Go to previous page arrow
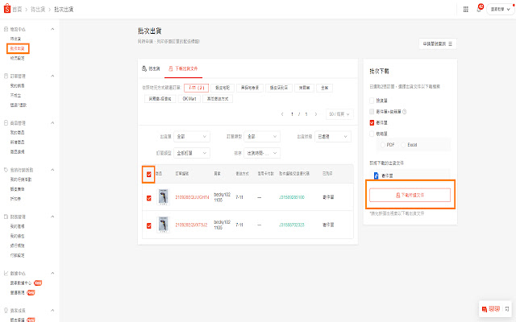Image resolution: width=516 pixels, height=322 pixels. pos(282,114)
